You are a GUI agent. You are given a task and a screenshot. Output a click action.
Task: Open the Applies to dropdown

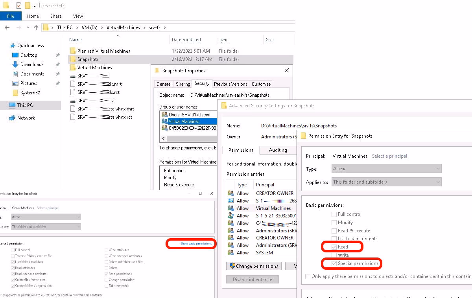386,182
